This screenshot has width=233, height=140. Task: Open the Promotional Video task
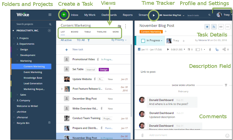tap(84, 59)
